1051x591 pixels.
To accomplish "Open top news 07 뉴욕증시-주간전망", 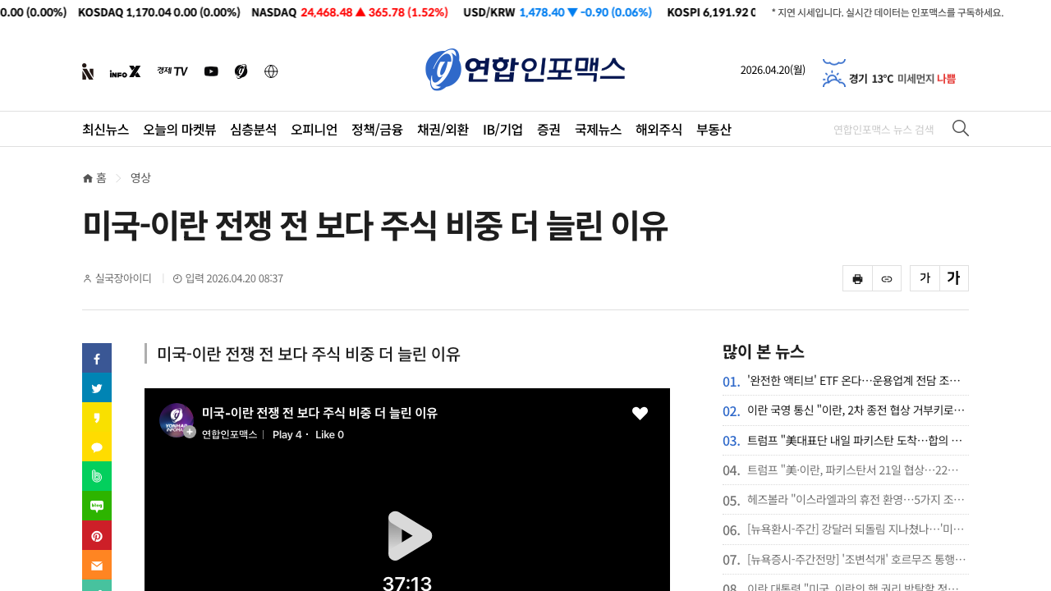I will pos(856,559).
